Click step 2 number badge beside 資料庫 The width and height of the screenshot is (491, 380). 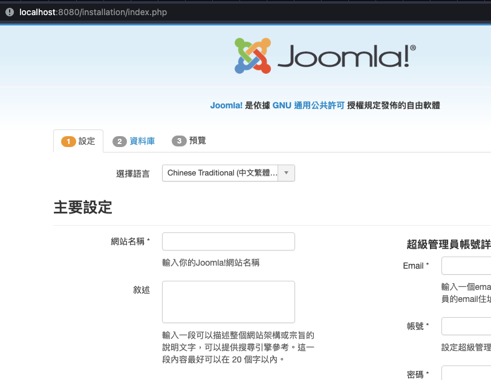(x=120, y=141)
